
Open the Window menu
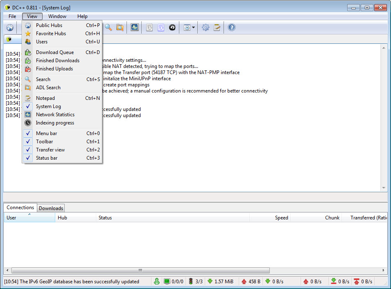(x=57, y=16)
